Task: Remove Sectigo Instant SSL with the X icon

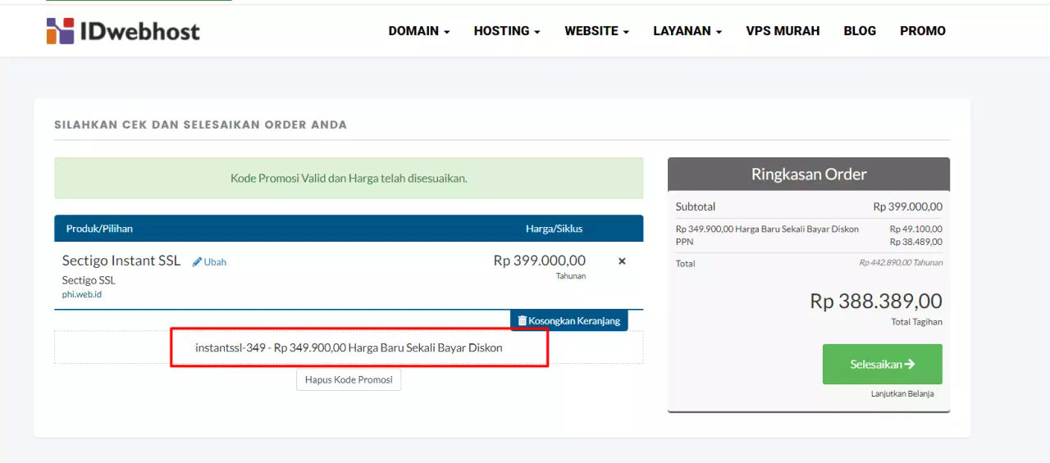Action: coord(622,261)
